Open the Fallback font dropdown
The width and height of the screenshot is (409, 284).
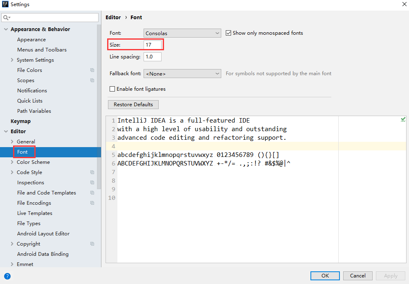tap(182, 74)
